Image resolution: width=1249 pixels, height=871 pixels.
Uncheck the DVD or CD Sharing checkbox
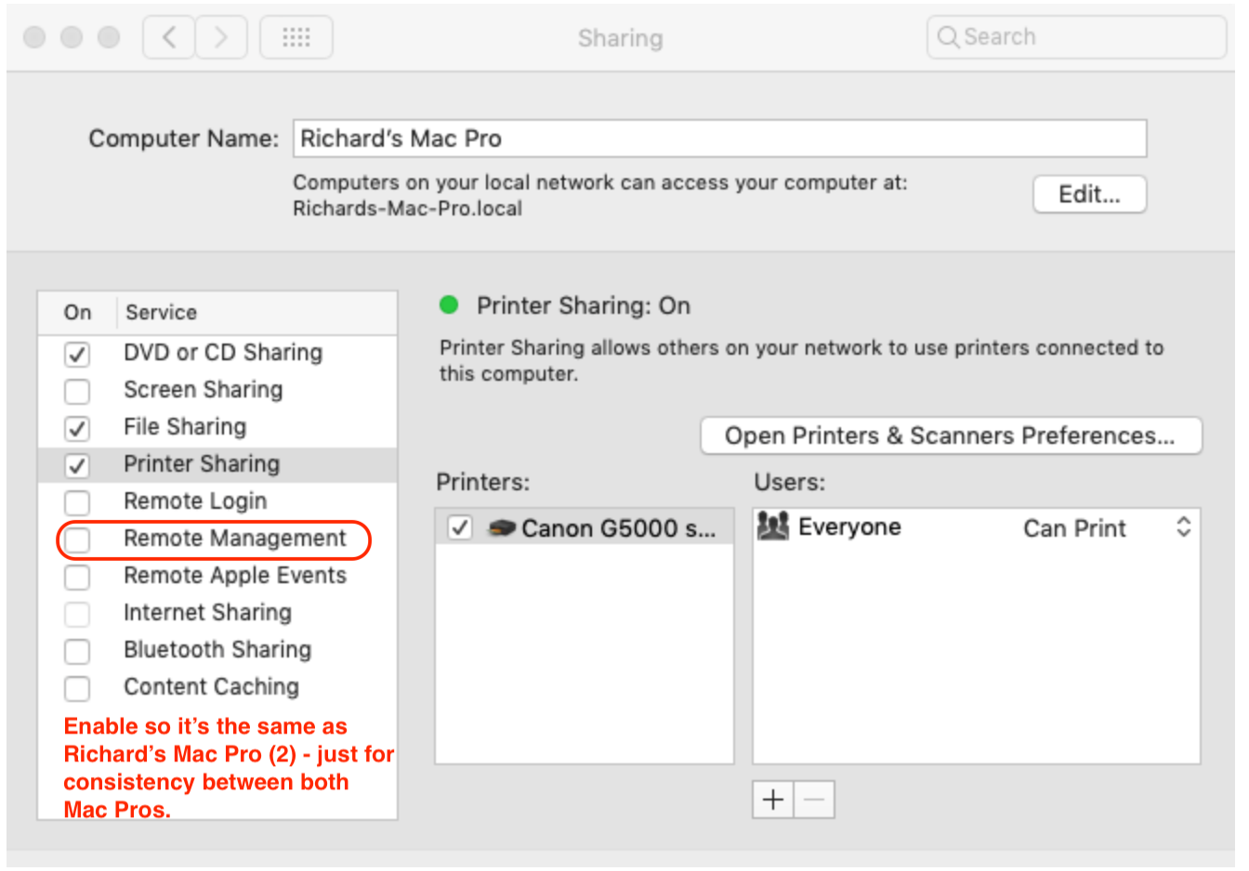pyautogui.click(x=77, y=354)
